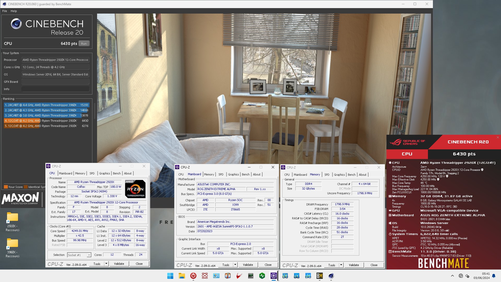Click the 4249.01 MHz Core Speed value
The image size is (501, 282).
click(80, 231)
